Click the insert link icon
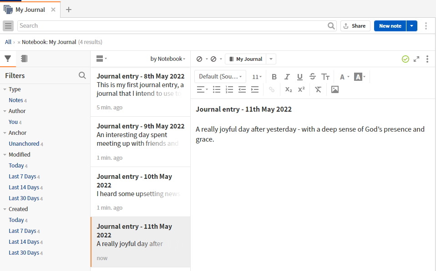436x271 pixels. 272,89
